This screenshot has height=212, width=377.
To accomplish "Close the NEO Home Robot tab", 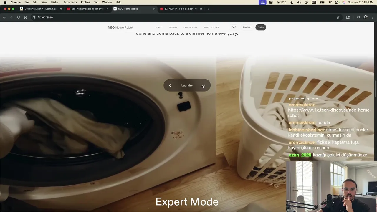I will click(x=154, y=9).
